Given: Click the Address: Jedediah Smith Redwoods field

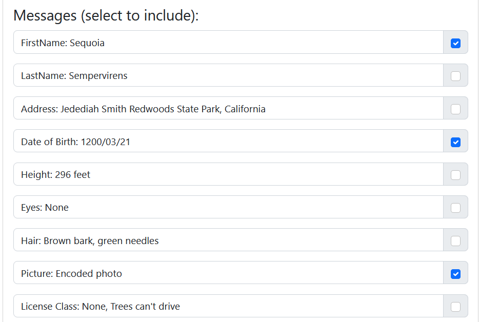Looking at the screenshot, I should 228,109.
